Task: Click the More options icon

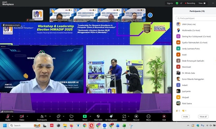Action: pyautogui.click(x=149, y=117)
